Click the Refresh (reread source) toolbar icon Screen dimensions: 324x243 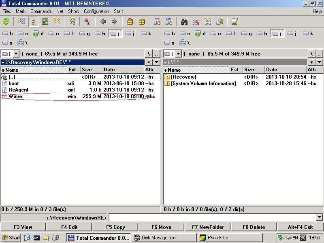[x=6, y=21]
